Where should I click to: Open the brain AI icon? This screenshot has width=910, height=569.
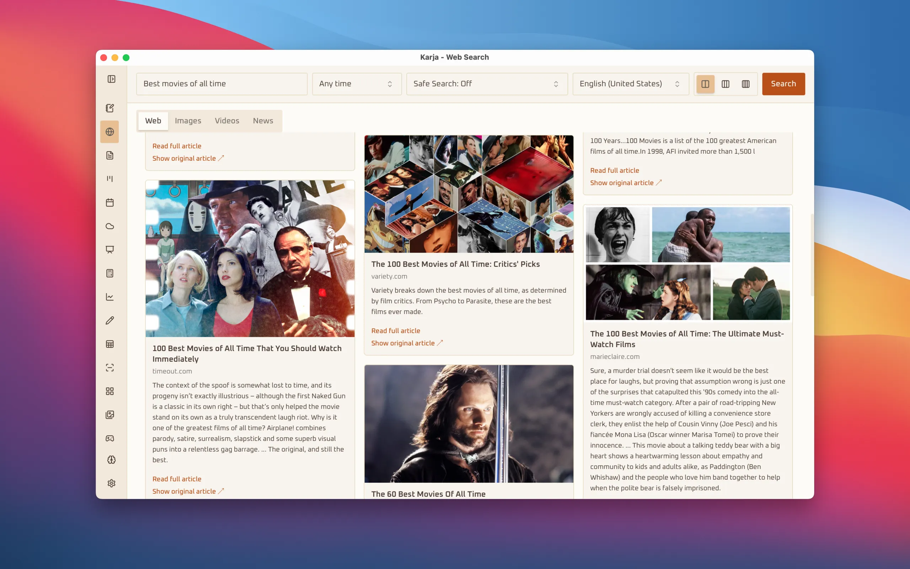[x=111, y=460]
